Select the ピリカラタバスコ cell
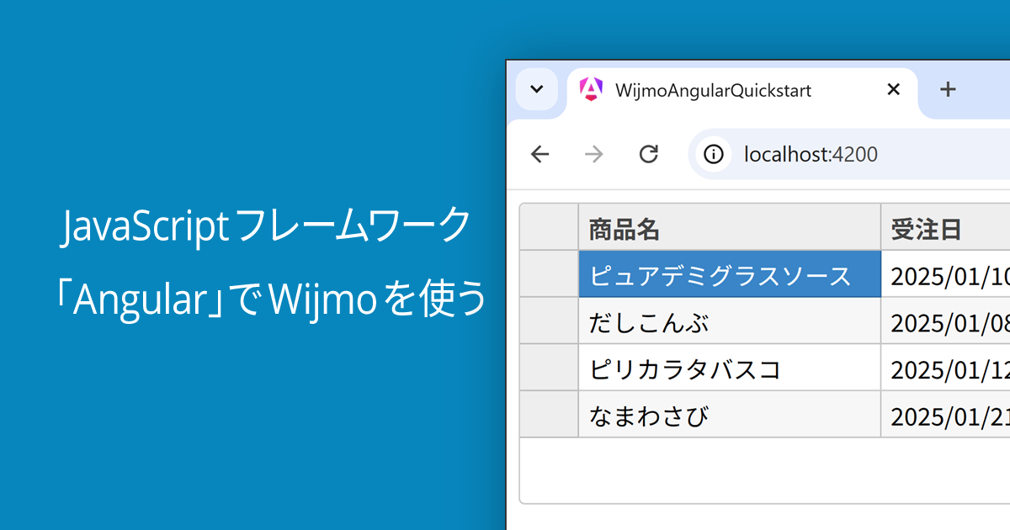This screenshot has width=1010, height=530. (x=730, y=368)
